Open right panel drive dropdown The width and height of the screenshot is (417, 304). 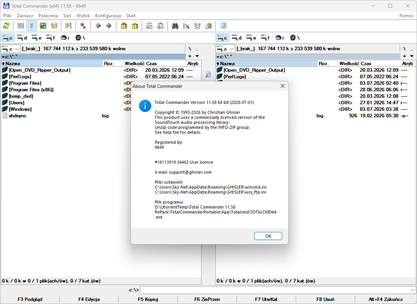(x=225, y=49)
